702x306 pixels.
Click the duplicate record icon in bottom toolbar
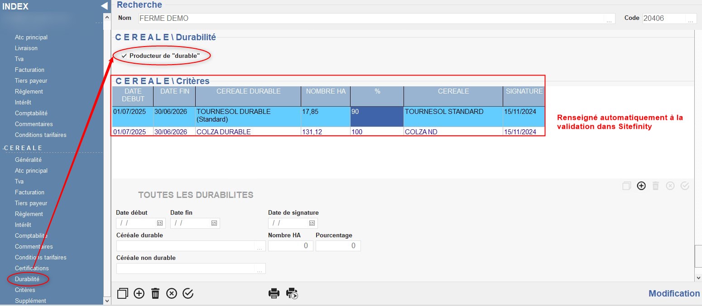[x=122, y=293]
